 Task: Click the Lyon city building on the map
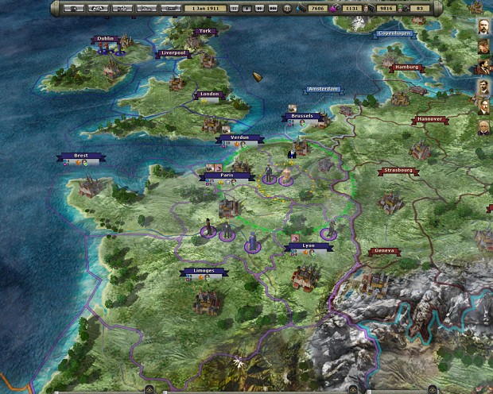point(305,276)
